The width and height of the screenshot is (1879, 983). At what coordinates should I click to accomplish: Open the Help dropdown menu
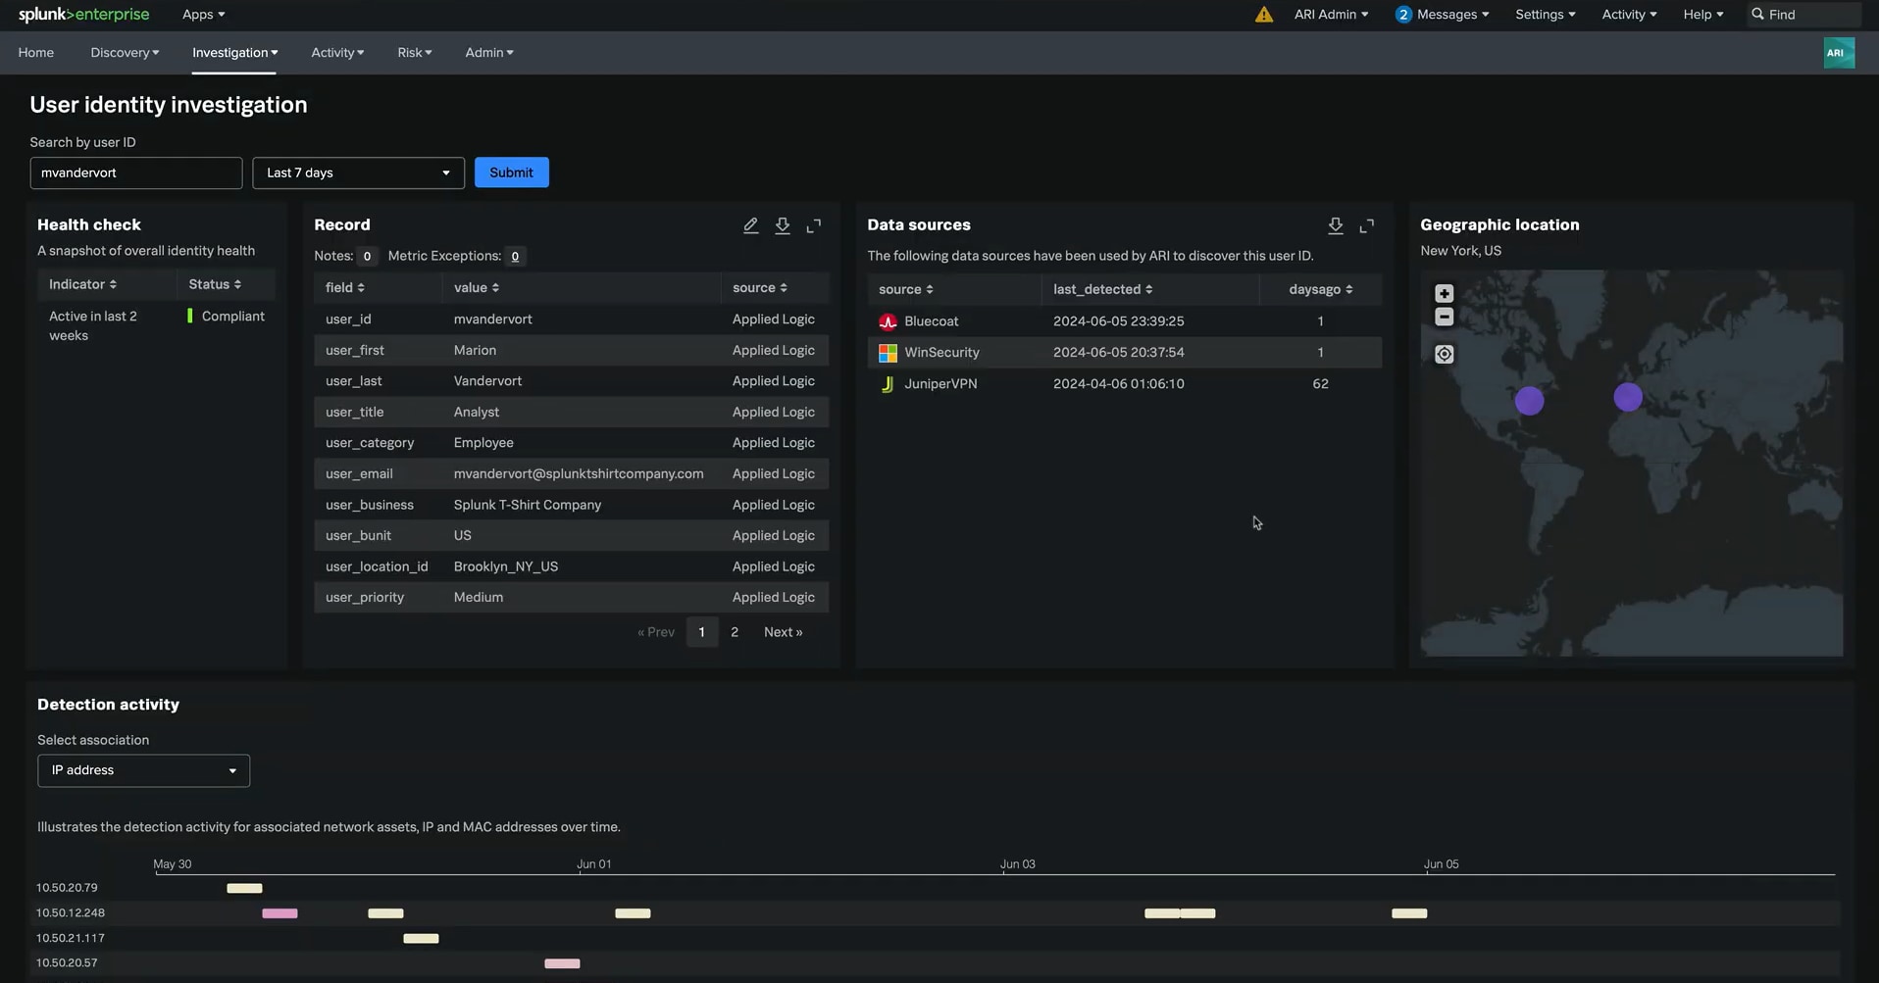1702,15
